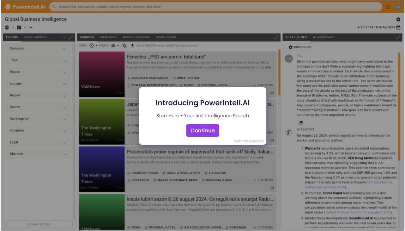This screenshot has height=231, width=405.
Task: Click the Romania Representatives tag
Action: 151,85
